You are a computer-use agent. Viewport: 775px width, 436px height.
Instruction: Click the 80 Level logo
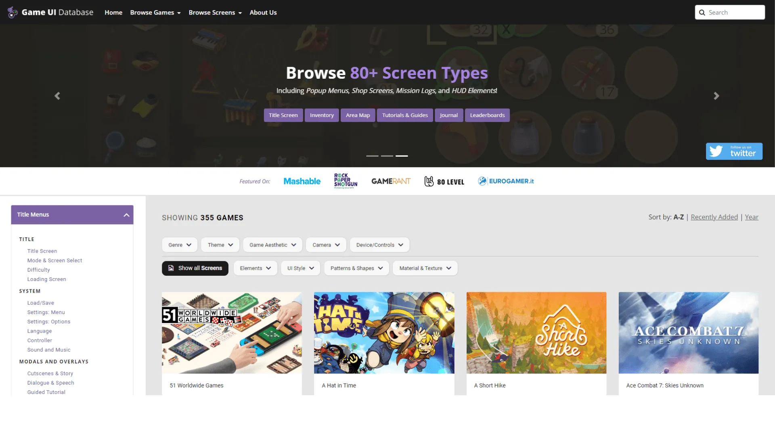click(x=444, y=181)
